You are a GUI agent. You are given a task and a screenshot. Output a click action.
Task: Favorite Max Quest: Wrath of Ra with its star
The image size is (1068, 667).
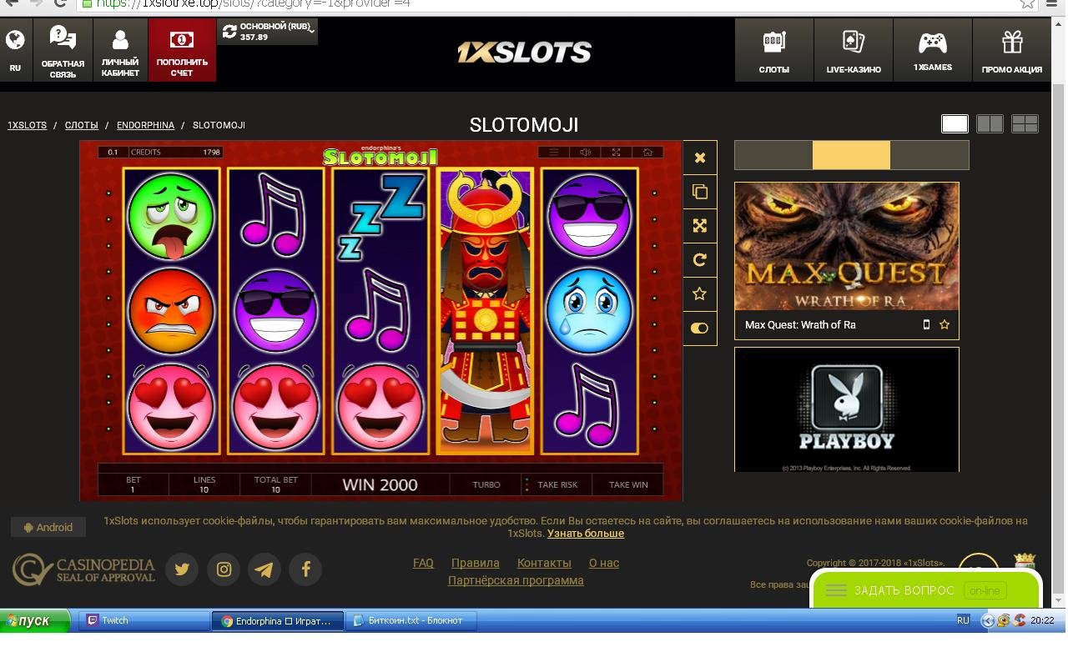click(x=945, y=324)
